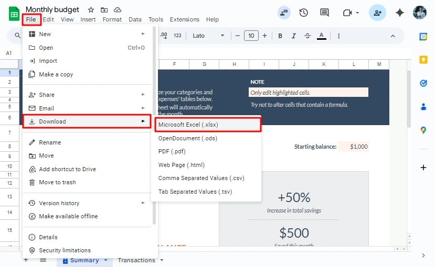The width and height of the screenshot is (435, 267).
Task: Show side panel chevron at bottom right
Action: (x=423, y=255)
